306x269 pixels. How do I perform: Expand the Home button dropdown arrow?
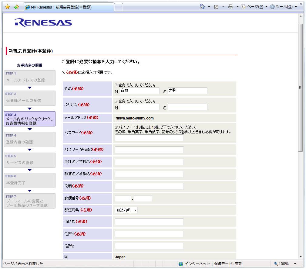click(x=209, y=7)
